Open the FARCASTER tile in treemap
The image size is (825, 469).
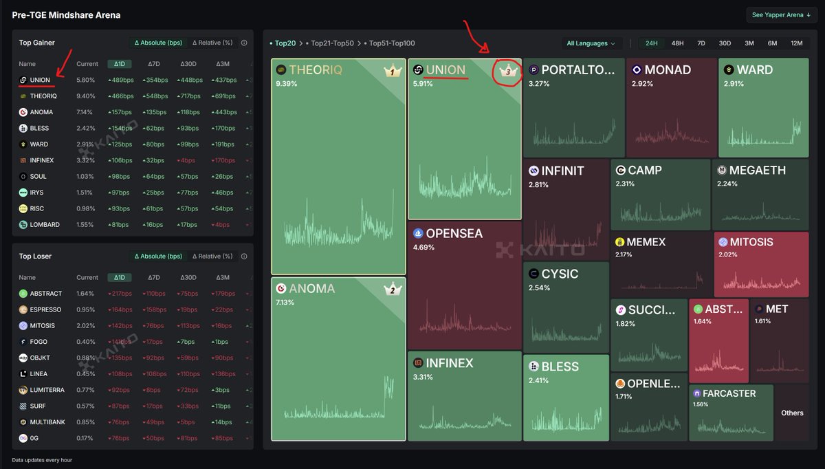pos(731,413)
